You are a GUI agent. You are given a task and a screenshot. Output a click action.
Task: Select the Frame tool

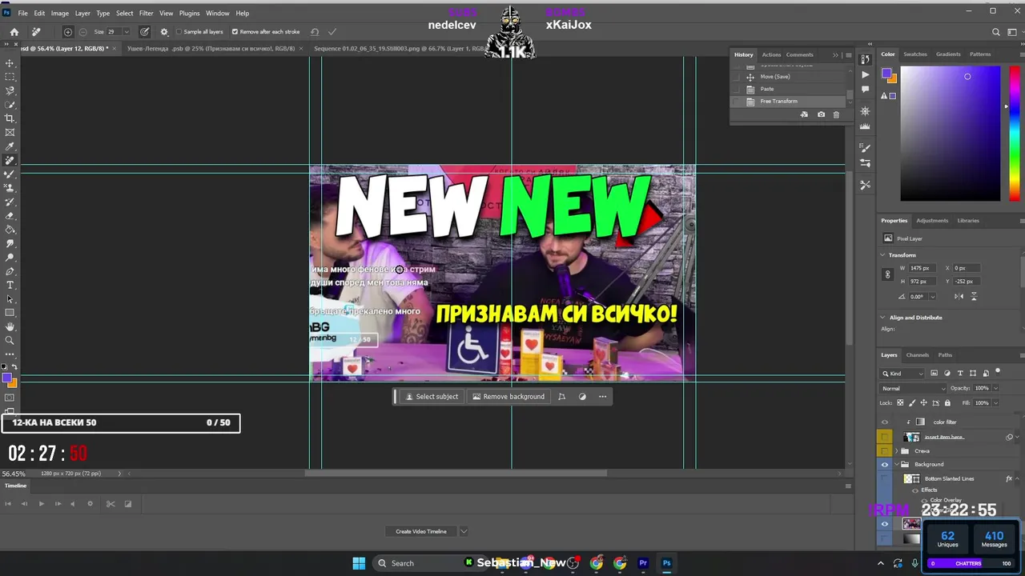10,132
